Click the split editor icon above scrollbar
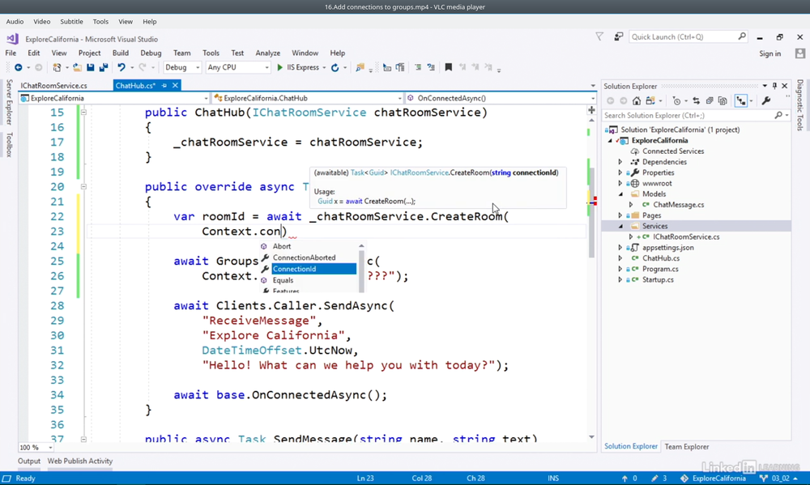810x485 pixels. point(591,110)
